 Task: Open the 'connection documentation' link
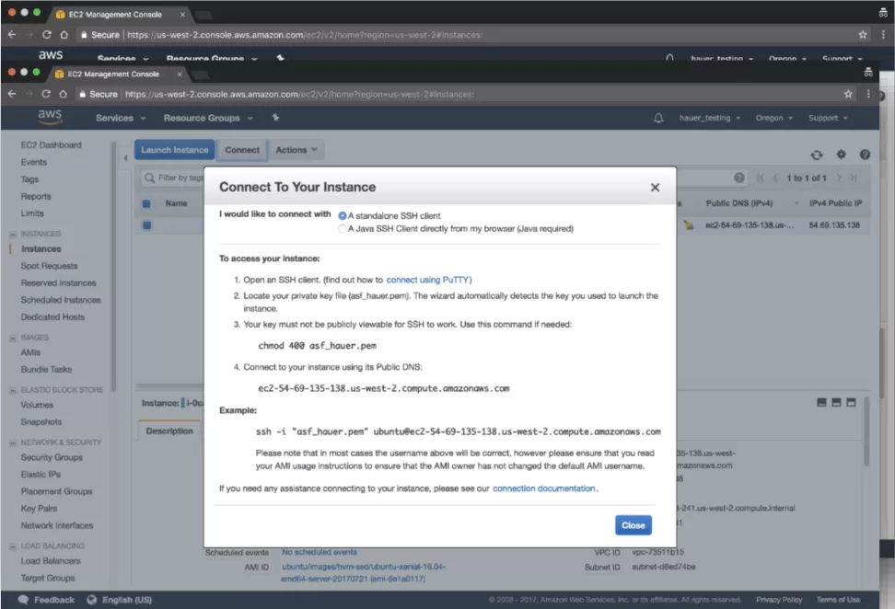click(x=544, y=488)
